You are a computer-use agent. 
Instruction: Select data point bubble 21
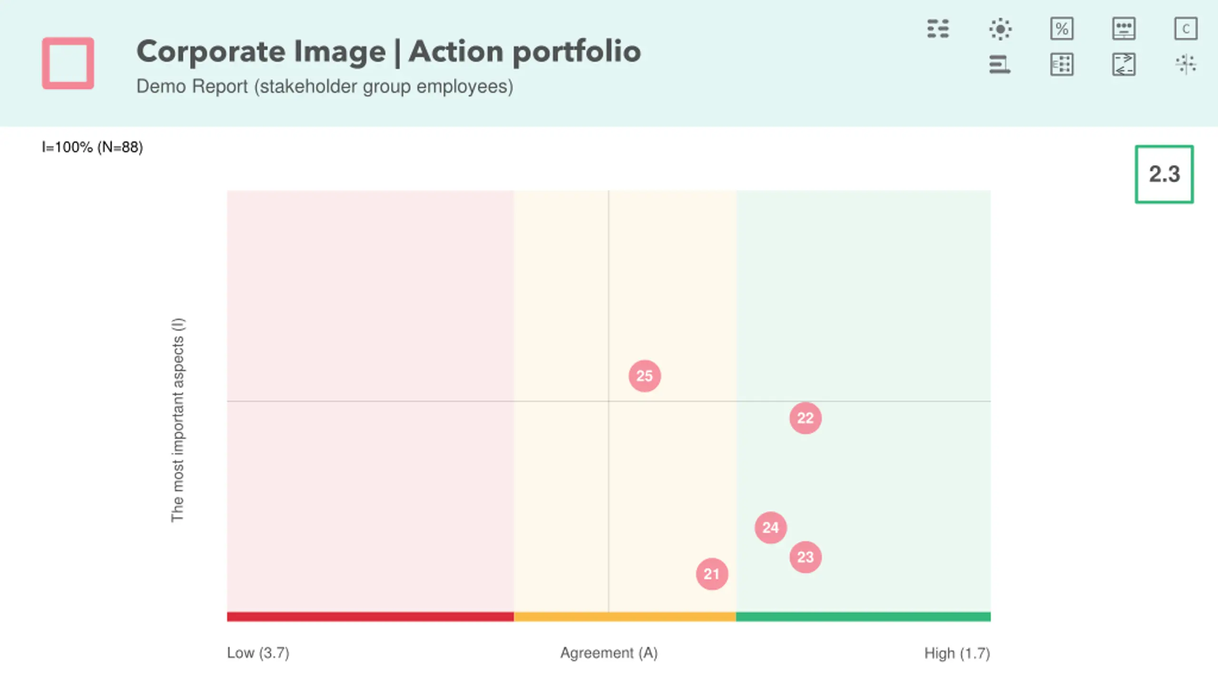(x=712, y=574)
